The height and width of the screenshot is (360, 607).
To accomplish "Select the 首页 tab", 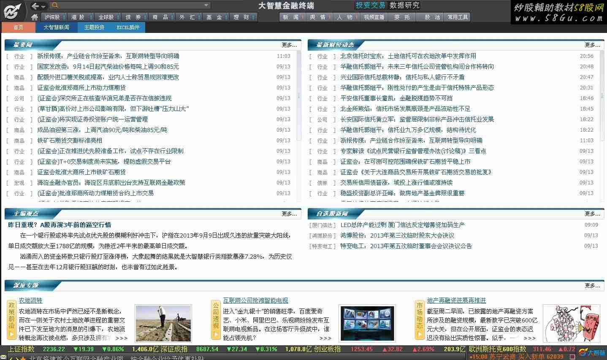I will (x=18, y=27).
